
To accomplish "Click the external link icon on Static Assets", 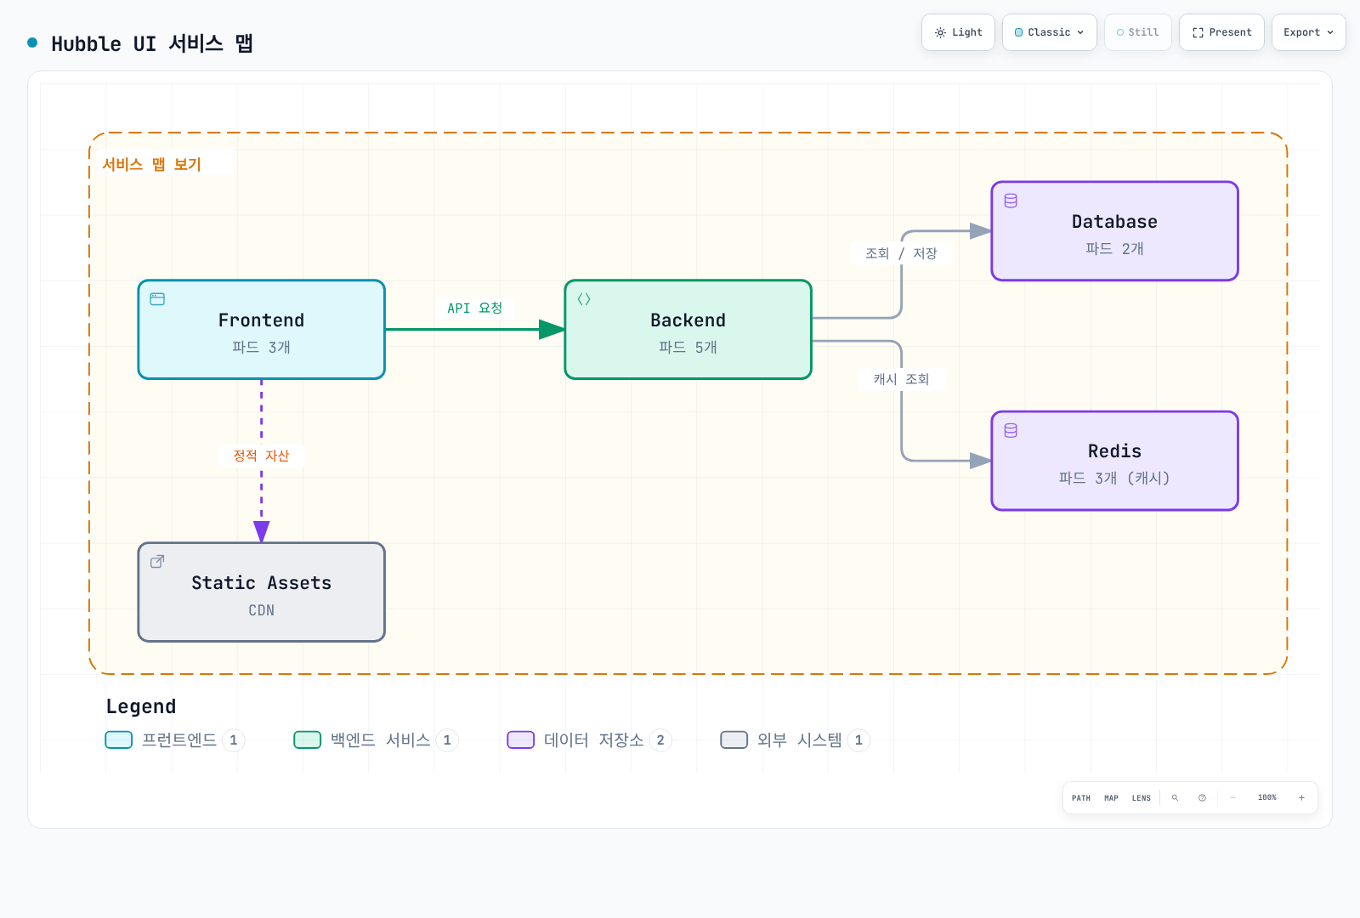I will (157, 562).
